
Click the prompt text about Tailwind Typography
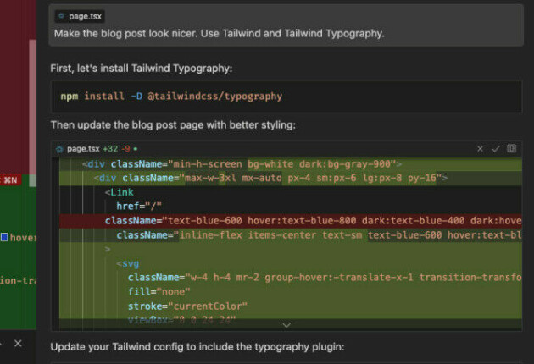pyautogui.click(x=219, y=33)
